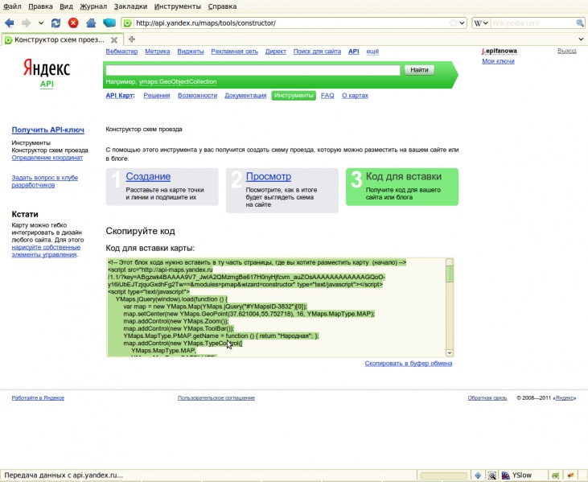Viewport: 588px width, 482px height.
Task: Click the Яндекс API logo
Action: pyautogui.click(x=47, y=73)
